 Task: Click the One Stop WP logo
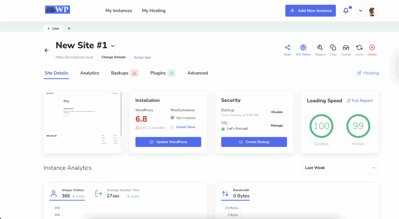tap(58, 10)
